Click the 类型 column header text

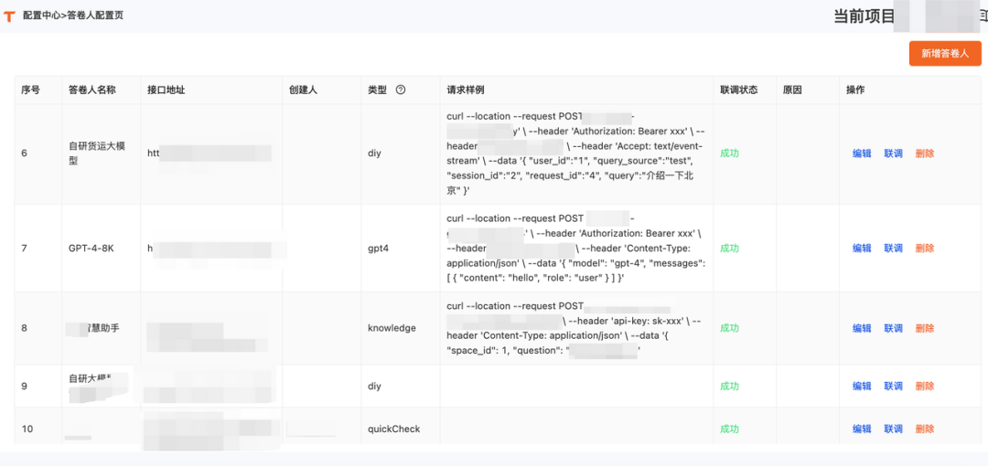tap(378, 90)
